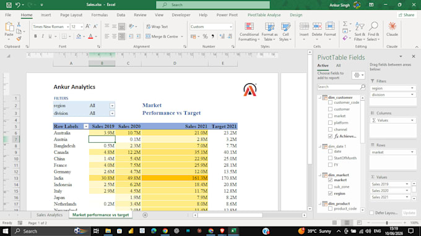
Task: Add a new sheet with plus icon
Action: click(x=145, y=215)
